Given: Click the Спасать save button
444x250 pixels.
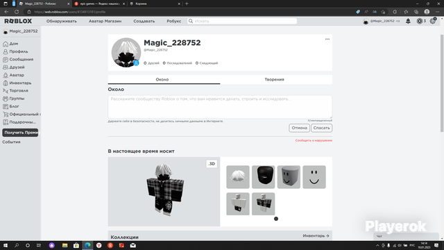Looking at the screenshot, I should click(322, 128).
